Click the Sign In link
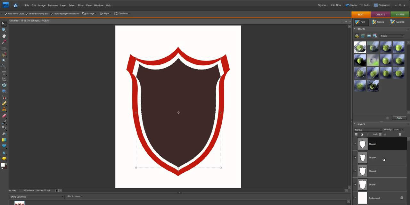410x205 pixels. pos(322,5)
